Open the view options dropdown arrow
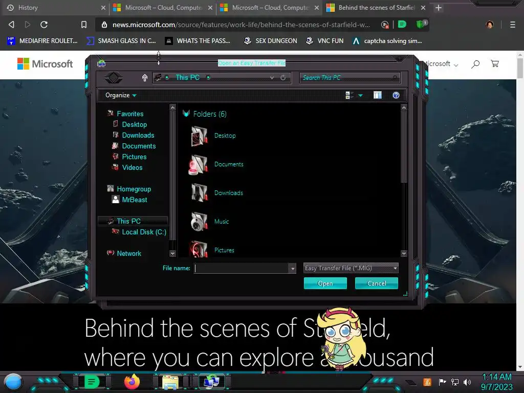Image resolution: width=524 pixels, height=393 pixels. pyautogui.click(x=361, y=96)
